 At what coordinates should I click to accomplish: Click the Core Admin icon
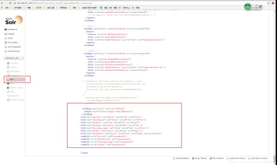(6, 43)
